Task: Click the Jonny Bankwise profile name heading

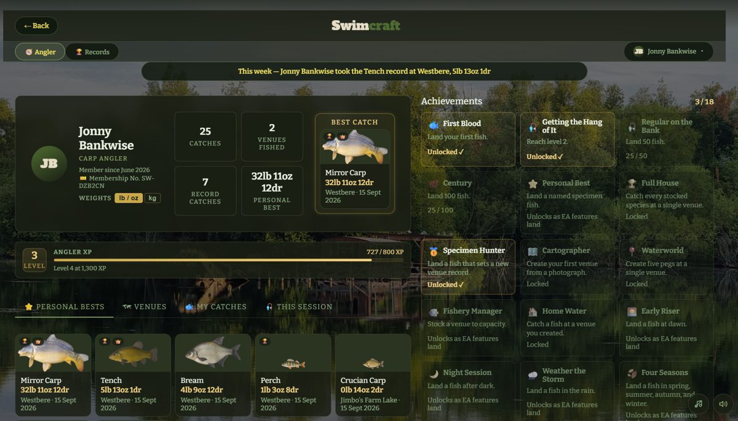Action: click(x=106, y=138)
